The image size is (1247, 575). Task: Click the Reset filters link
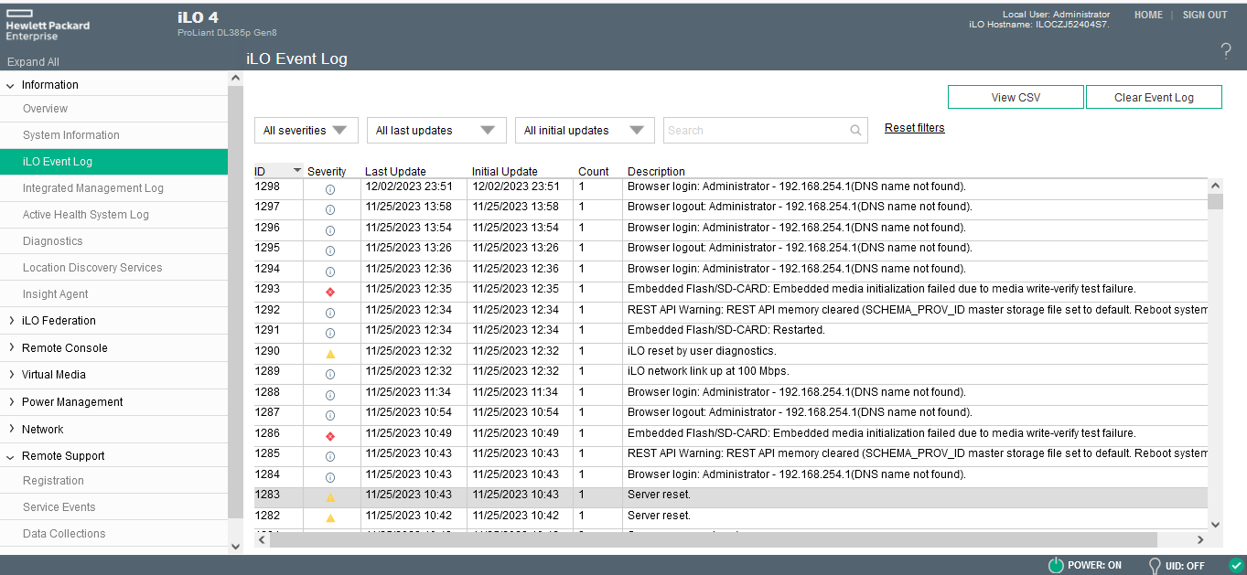pos(914,128)
